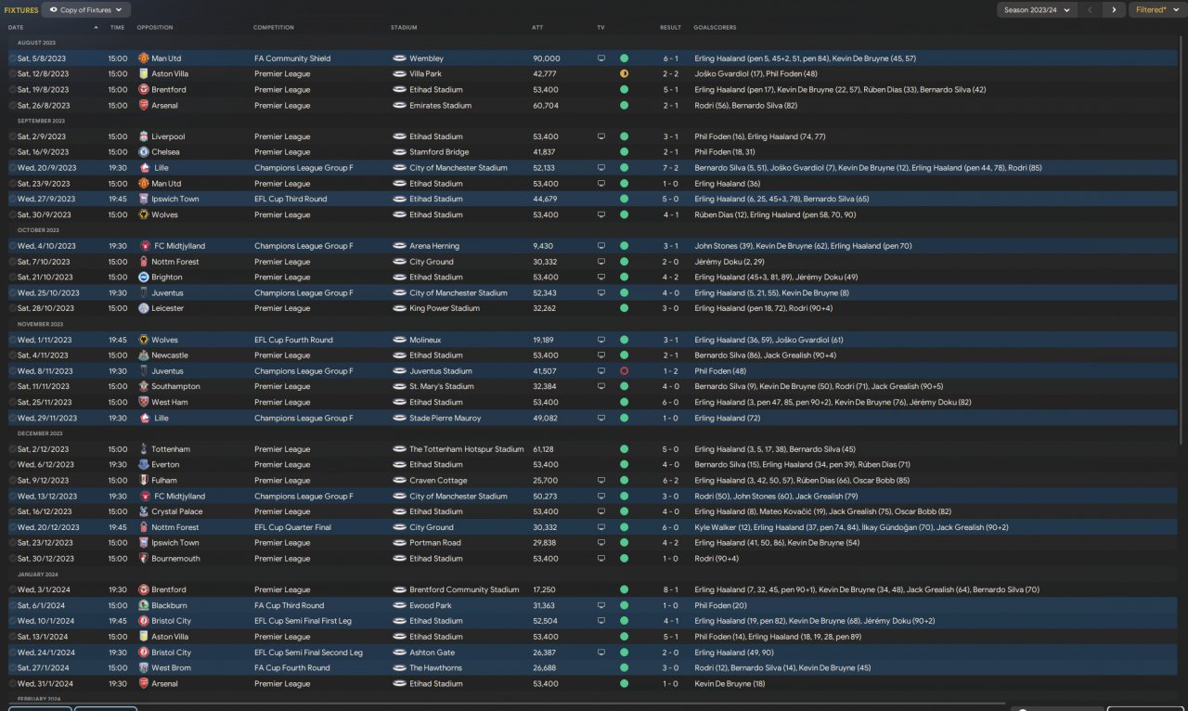
Task: Toggle the selection circle for Wed, 3/1/2024
Action: 12,589
